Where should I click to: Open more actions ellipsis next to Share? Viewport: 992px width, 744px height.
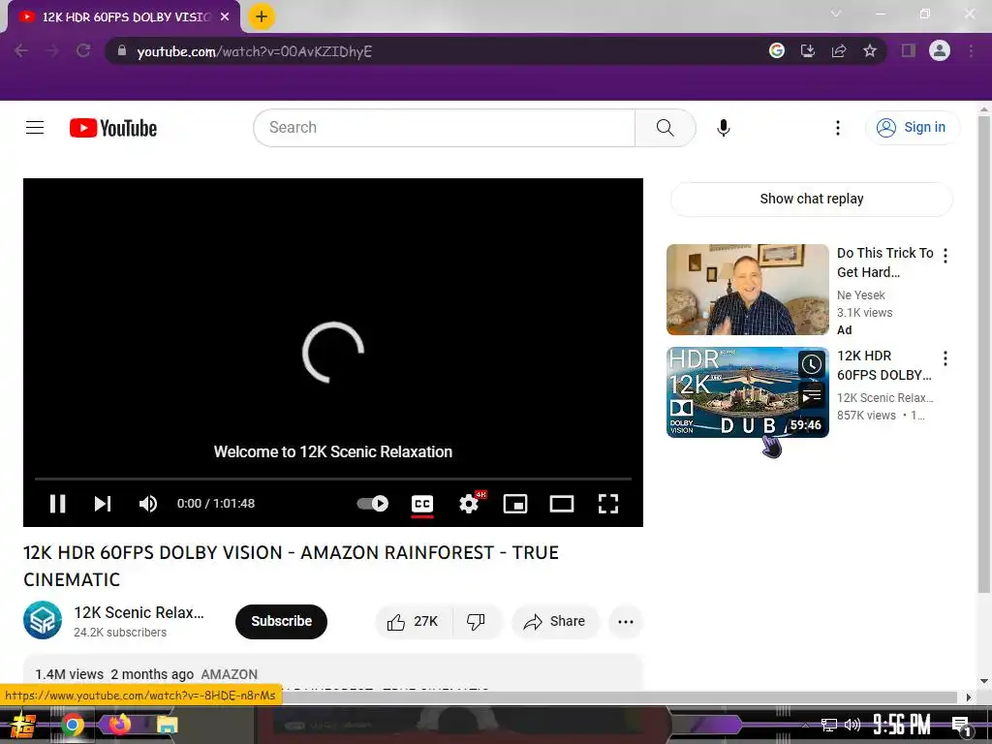pos(626,621)
